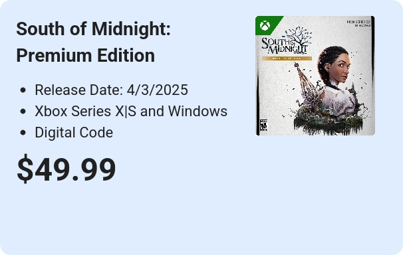Image resolution: width=403 pixels, height=255 pixels.
Task: Click the Premium Edition heading line
Action: (x=86, y=55)
